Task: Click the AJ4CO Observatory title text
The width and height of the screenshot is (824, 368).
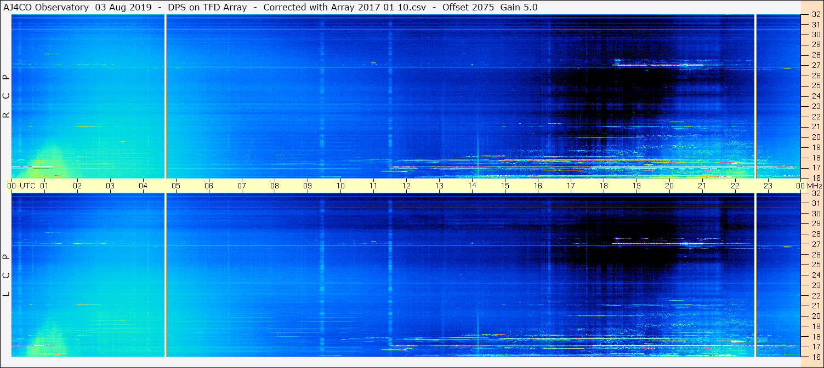Action: pos(46,7)
